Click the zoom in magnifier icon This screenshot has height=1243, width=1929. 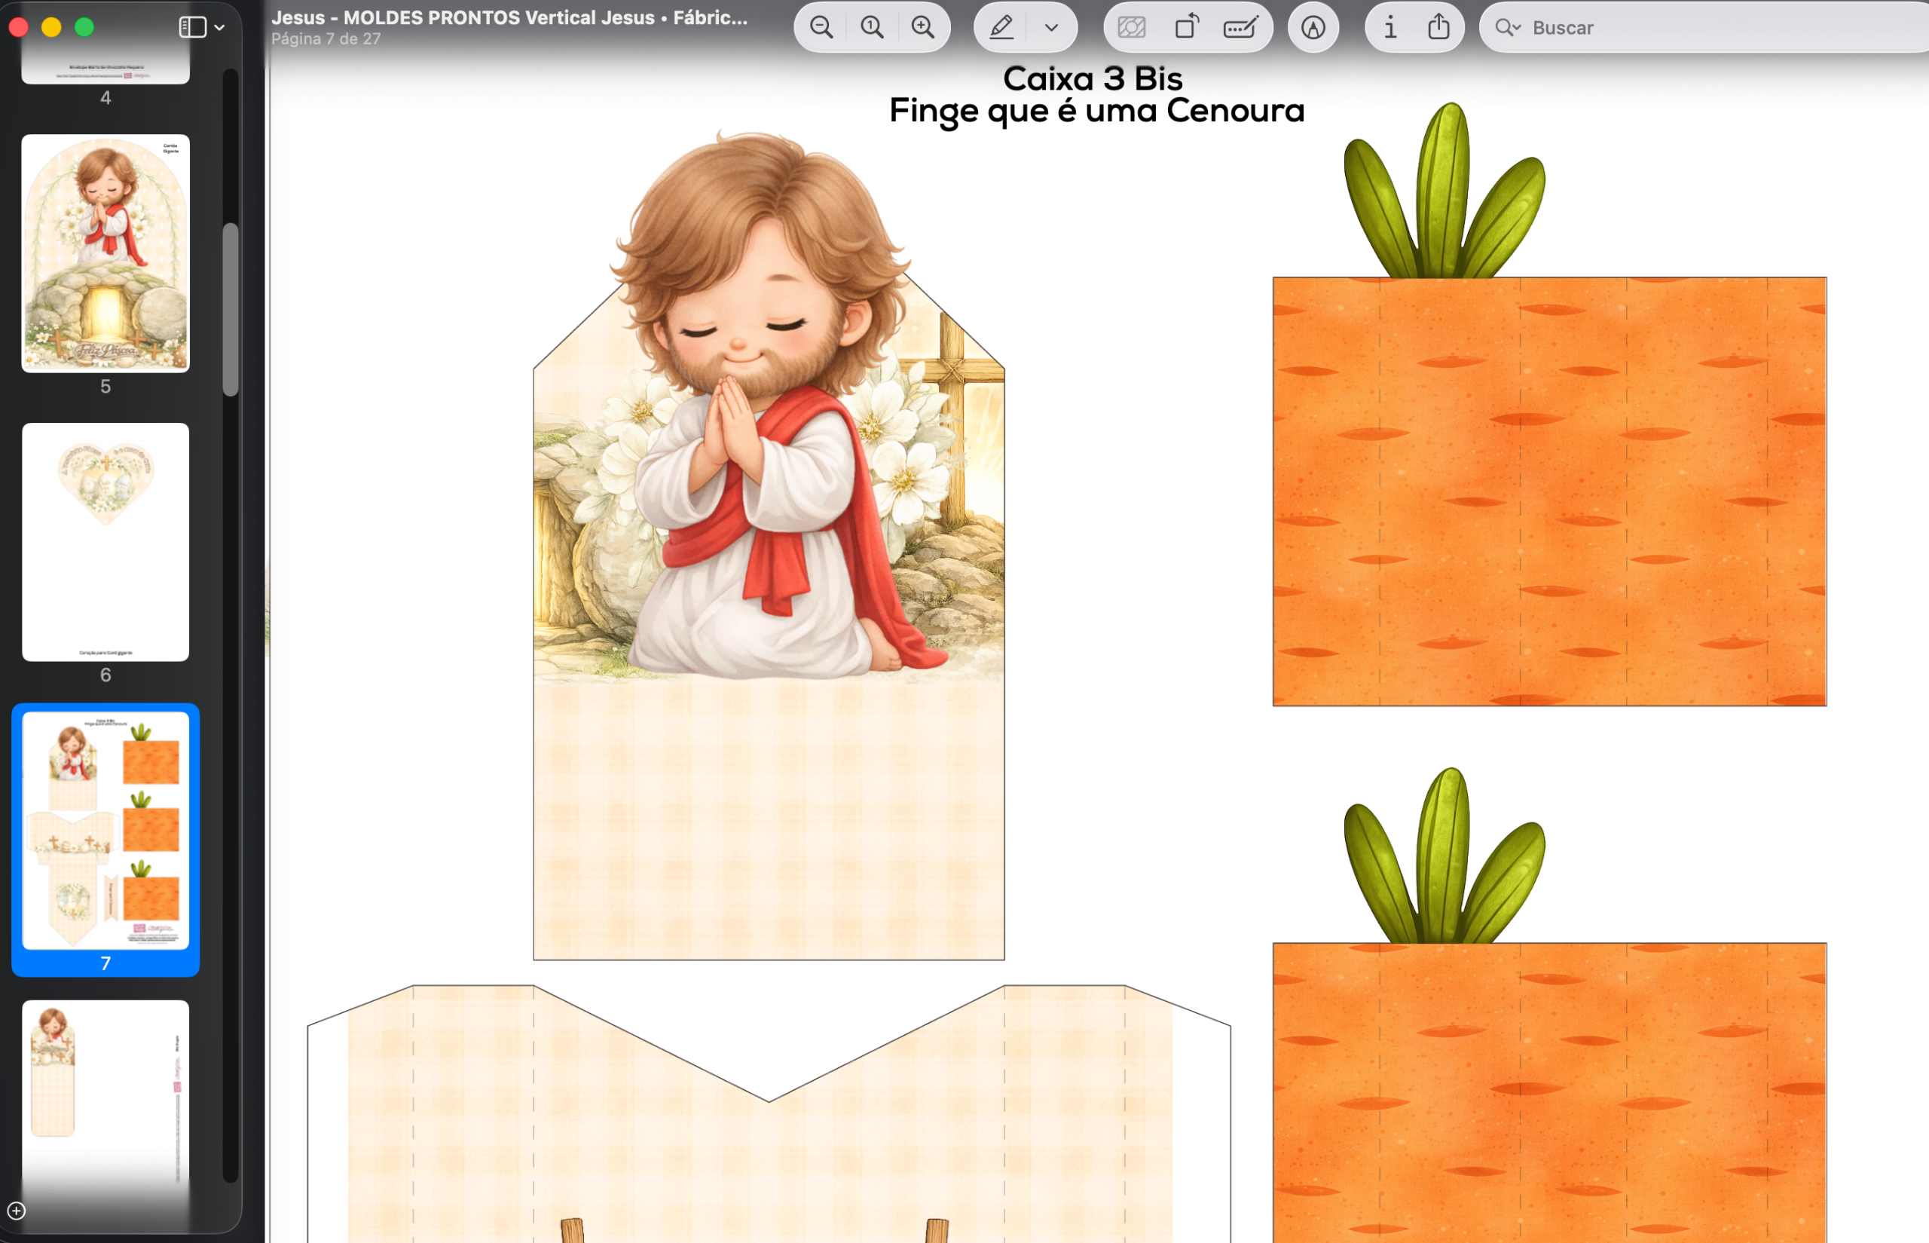pyautogui.click(x=923, y=27)
